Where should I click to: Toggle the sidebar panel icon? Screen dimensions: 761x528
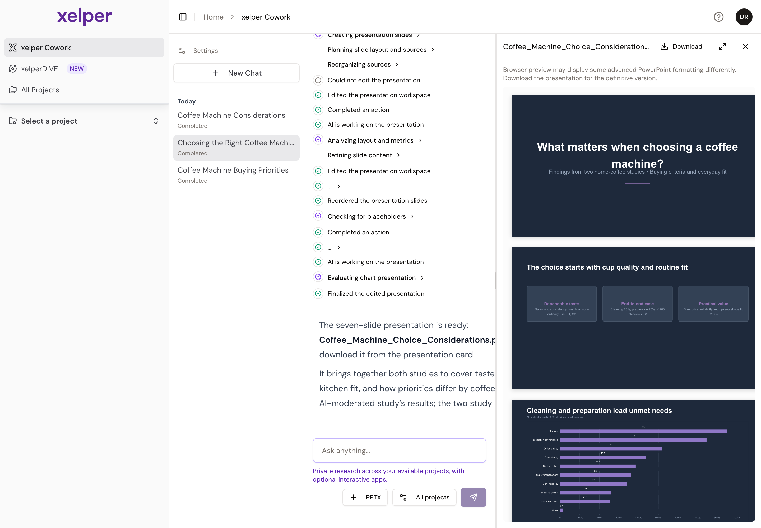pyautogui.click(x=183, y=17)
